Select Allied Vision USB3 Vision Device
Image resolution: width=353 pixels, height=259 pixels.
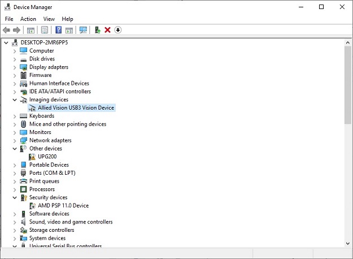[76, 107]
